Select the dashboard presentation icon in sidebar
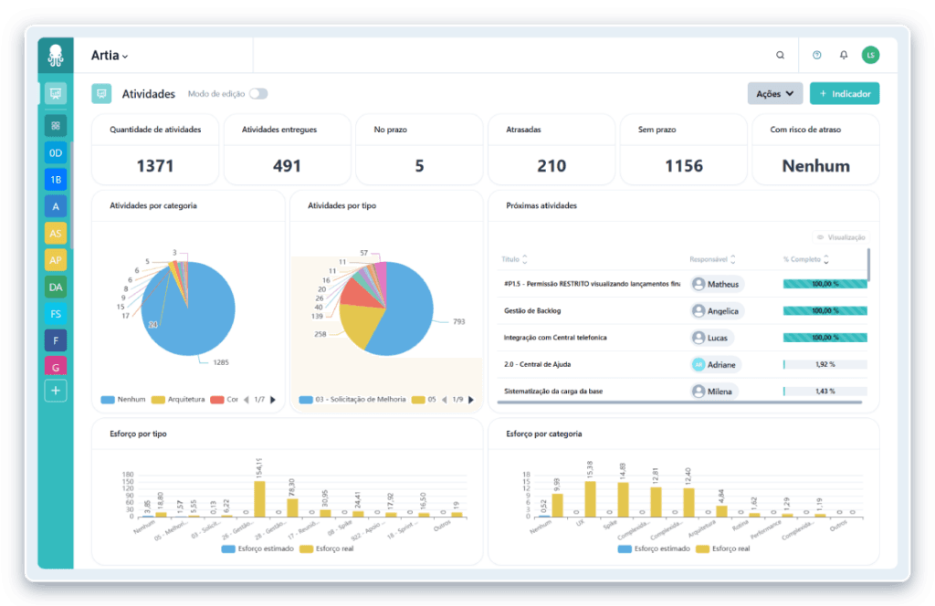 click(56, 93)
